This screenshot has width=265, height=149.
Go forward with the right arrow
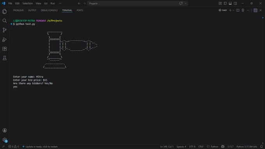tap(84, 4)
